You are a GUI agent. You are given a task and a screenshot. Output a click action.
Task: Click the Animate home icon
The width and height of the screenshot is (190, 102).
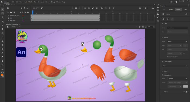pyautogui.click(x=2, y=2)
